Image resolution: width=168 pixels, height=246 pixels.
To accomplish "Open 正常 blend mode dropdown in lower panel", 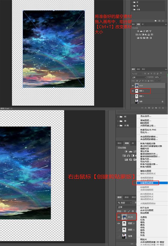I will coord(127,207).
